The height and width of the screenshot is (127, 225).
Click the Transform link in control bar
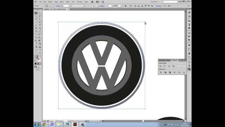tap(159, 6)
